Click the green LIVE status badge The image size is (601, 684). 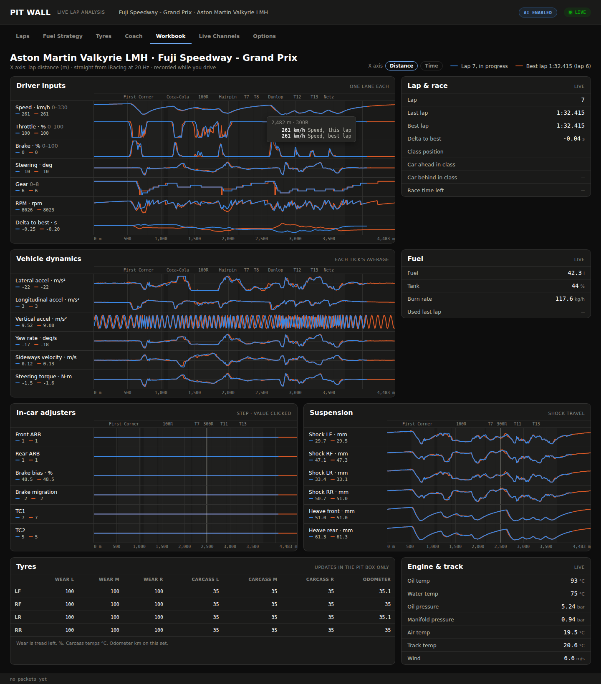tap(577, 13)
